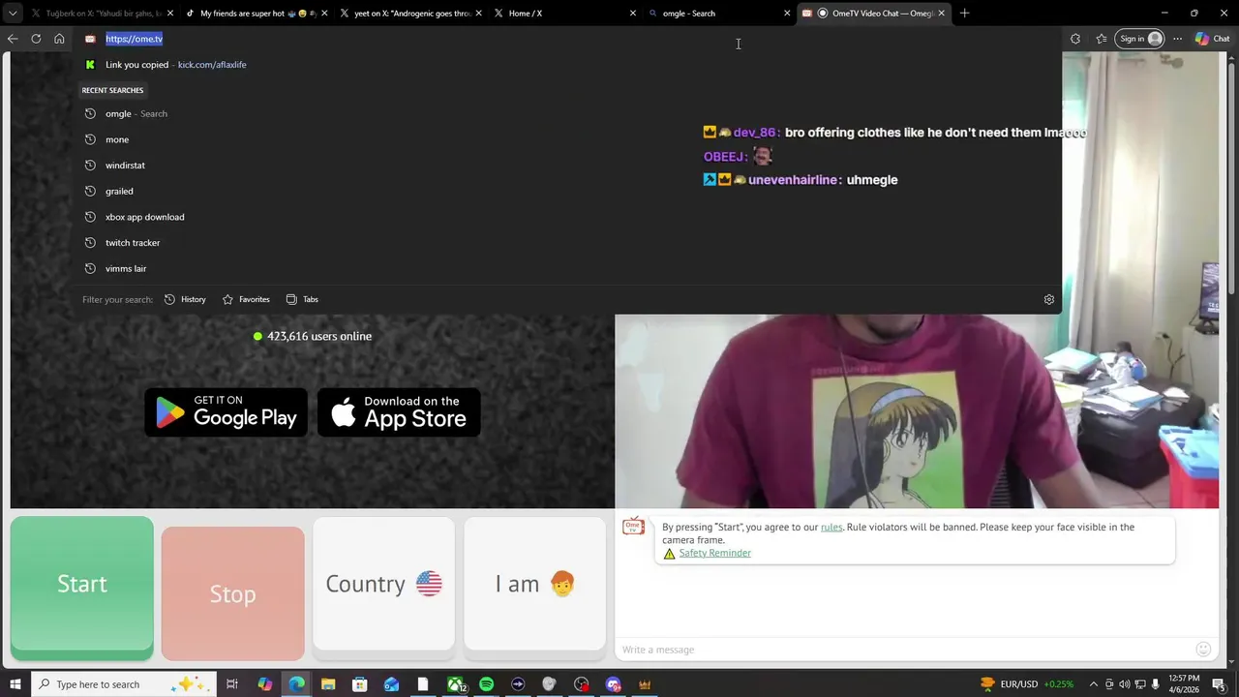Switch to the Tuğberk on X tab
The width and height of the screenshot is (1239, 697).
coord(102,14)
